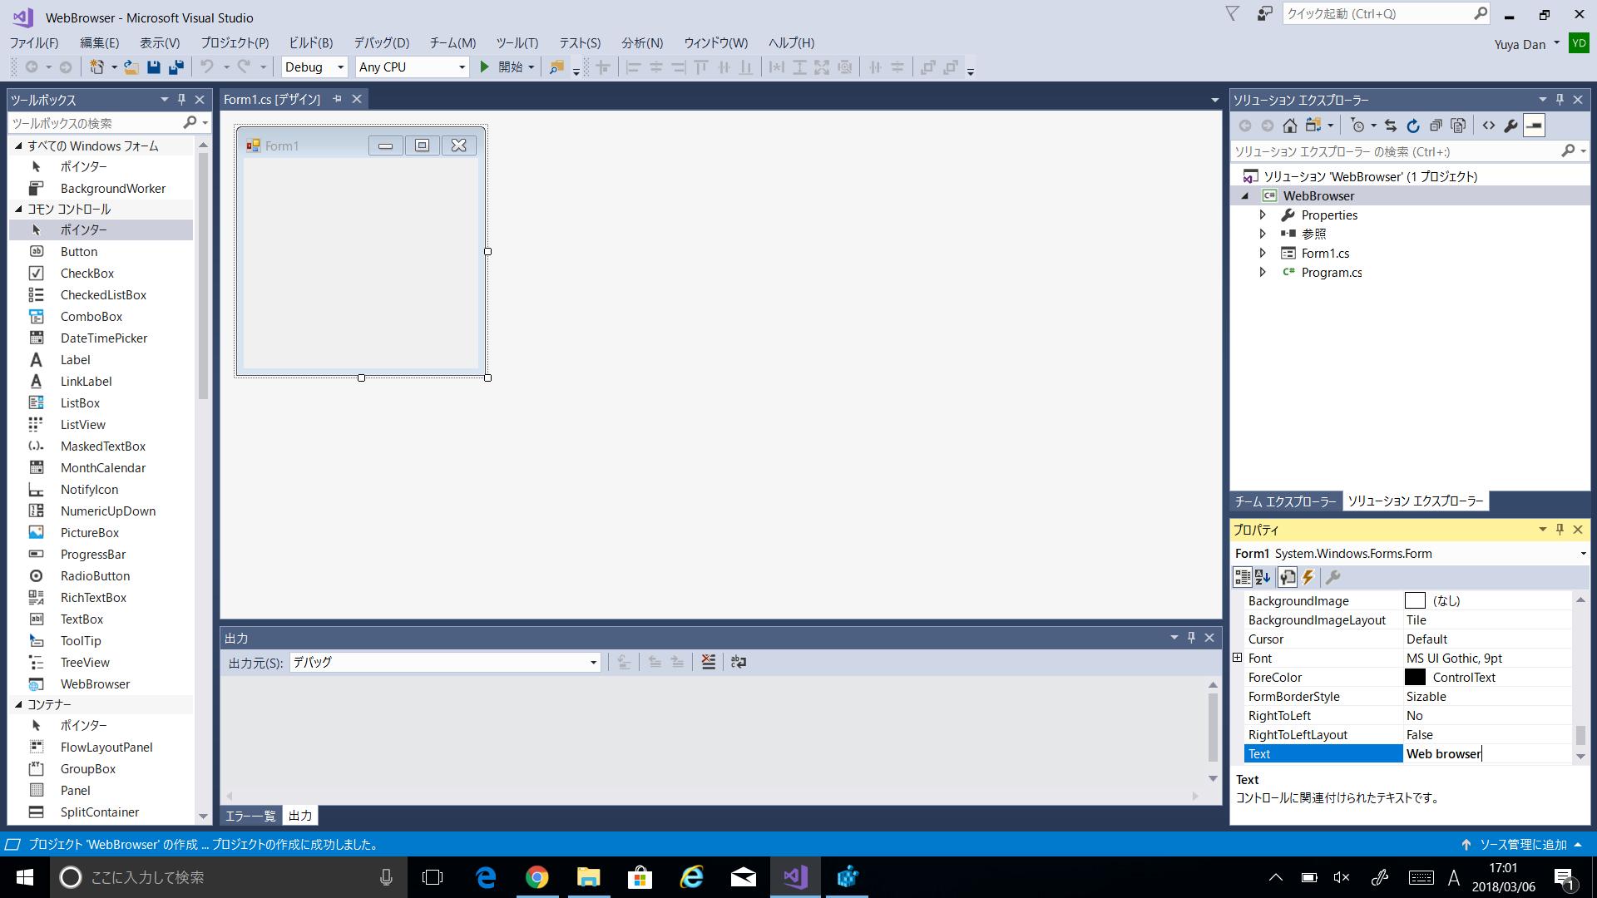Select WebBrowser control in the Toolbox
This screenshot has height=898, width=1597.
(x=95, y=683)
